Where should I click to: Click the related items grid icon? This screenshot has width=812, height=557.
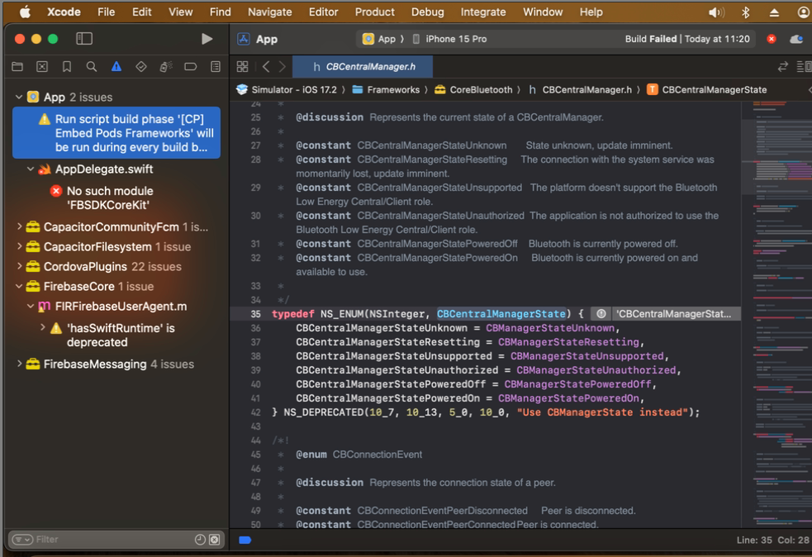click(x=242, y=67)
